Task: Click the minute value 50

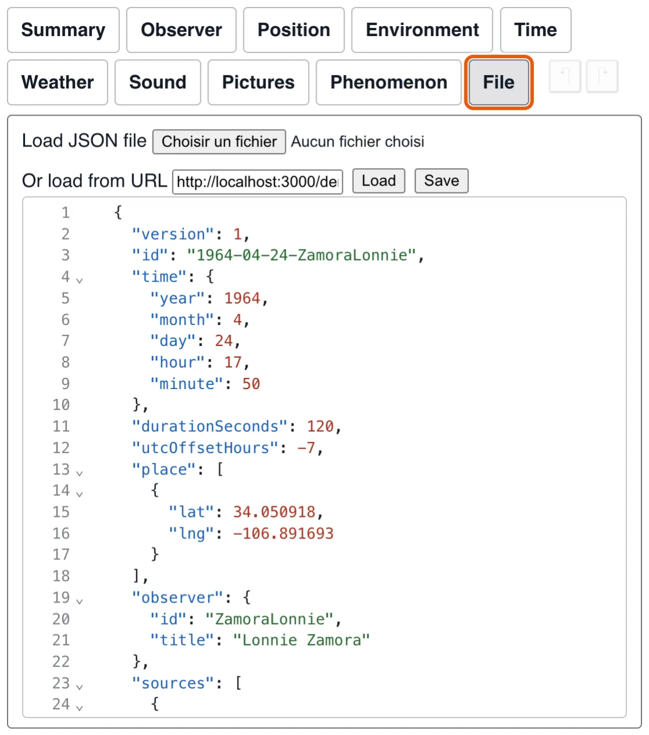Action: 251,384
